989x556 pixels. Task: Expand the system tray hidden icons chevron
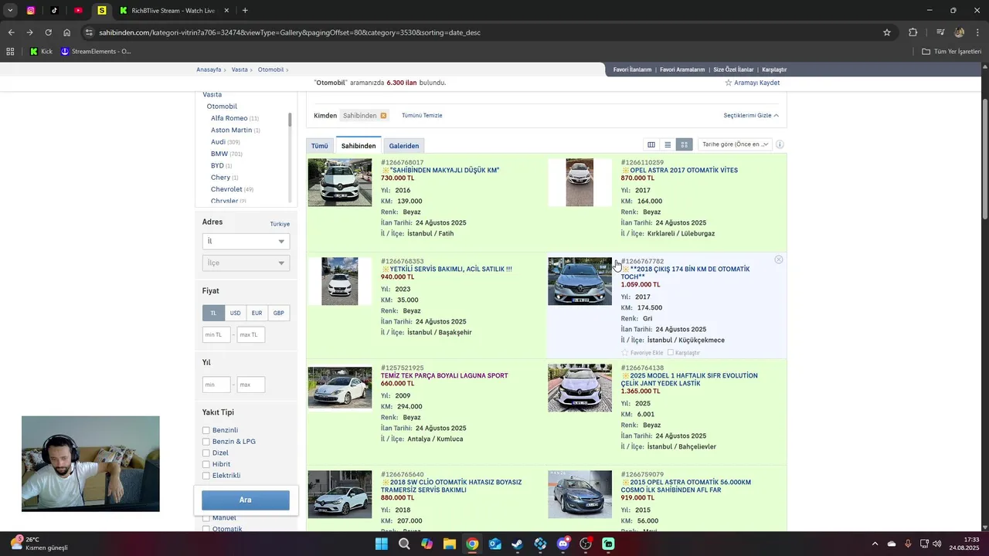[x=875, y=544]
